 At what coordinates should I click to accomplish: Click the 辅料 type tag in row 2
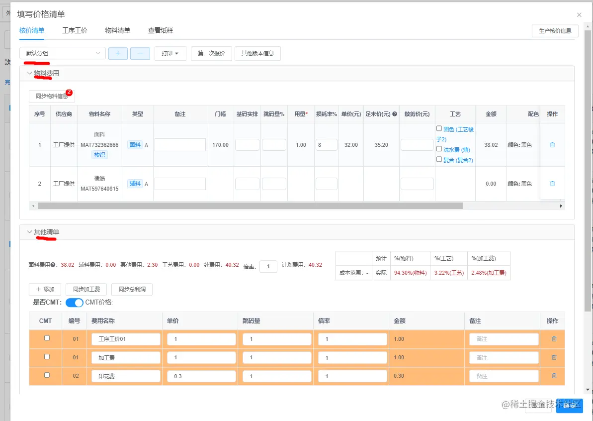135,184
